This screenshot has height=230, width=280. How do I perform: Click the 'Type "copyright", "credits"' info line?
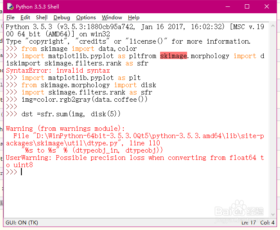coord(128,41)
